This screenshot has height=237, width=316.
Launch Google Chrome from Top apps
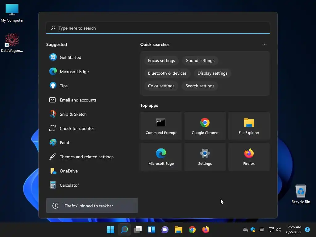pos(205,126)
